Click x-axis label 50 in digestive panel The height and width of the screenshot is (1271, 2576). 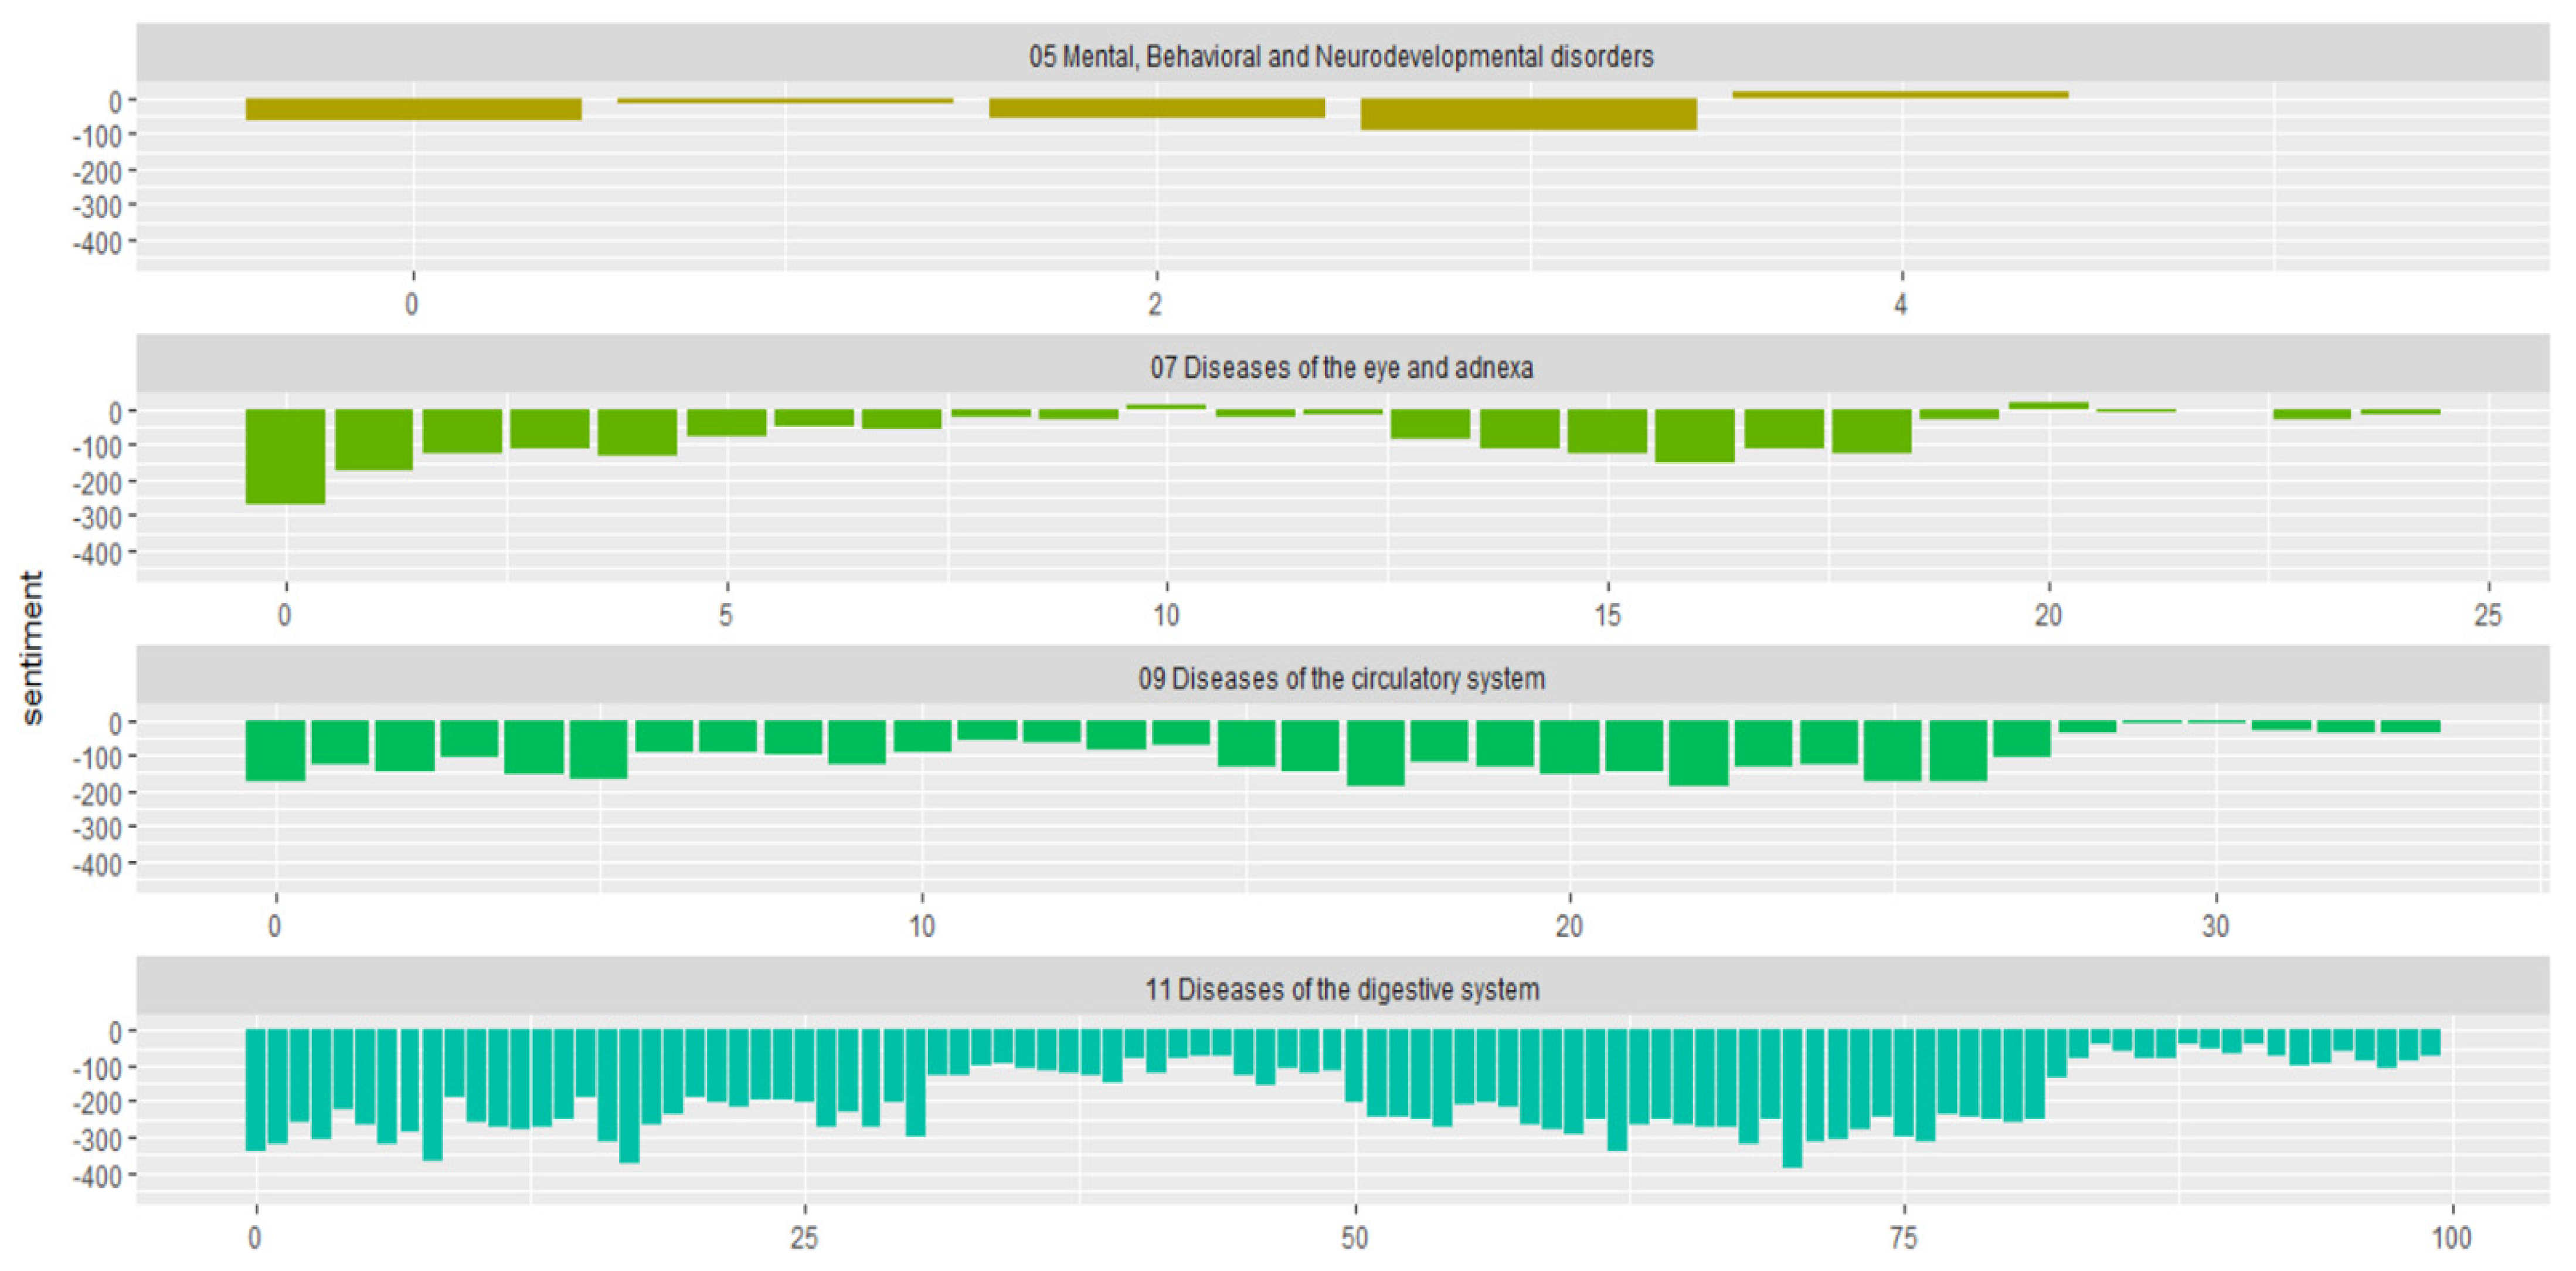[x=1354, y=1238]
